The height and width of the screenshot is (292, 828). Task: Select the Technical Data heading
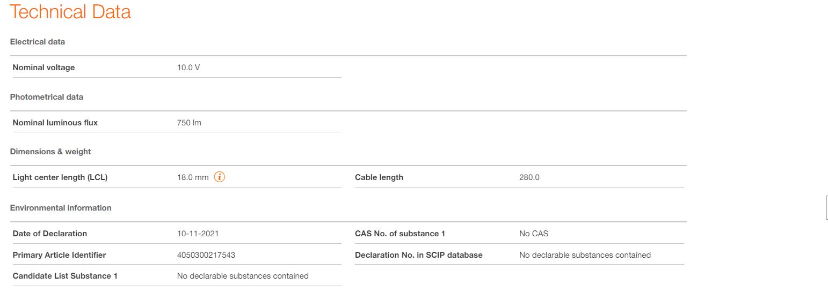point(70,12)
